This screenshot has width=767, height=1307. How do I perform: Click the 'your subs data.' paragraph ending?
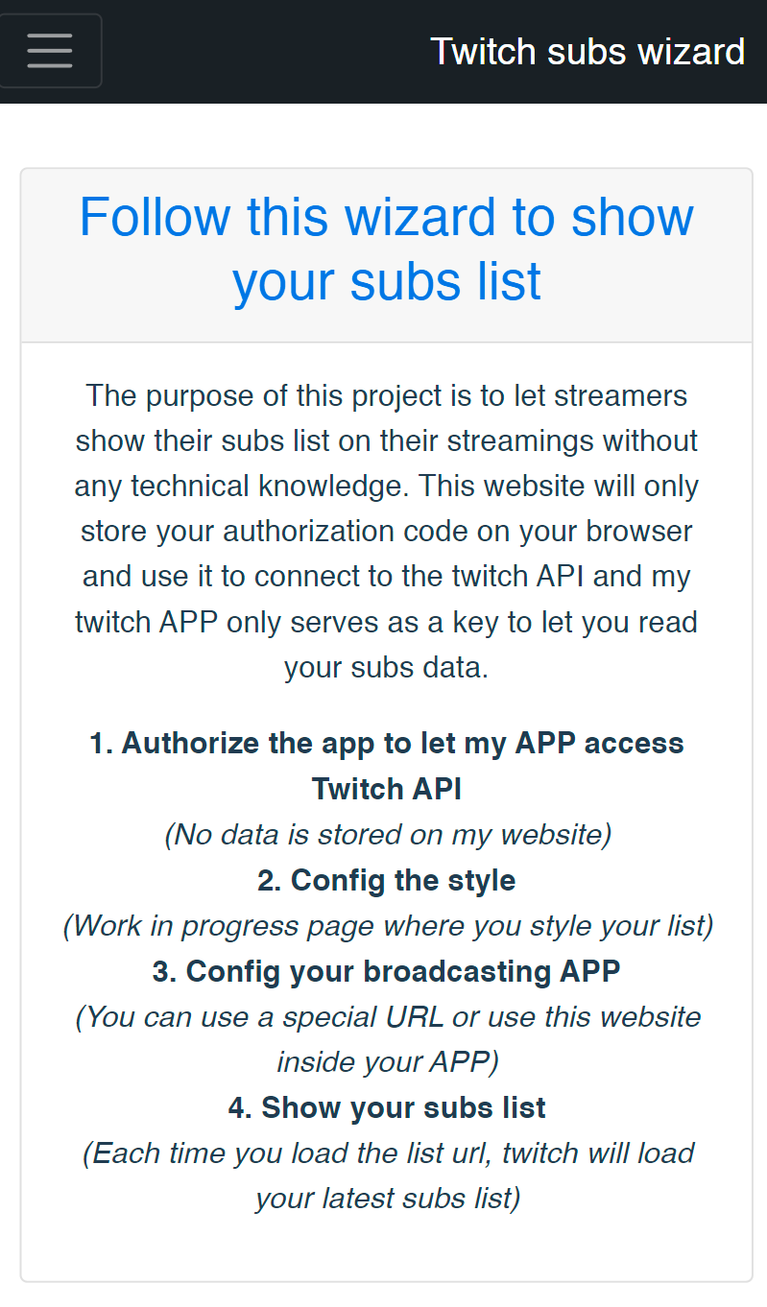coord(386,667)
